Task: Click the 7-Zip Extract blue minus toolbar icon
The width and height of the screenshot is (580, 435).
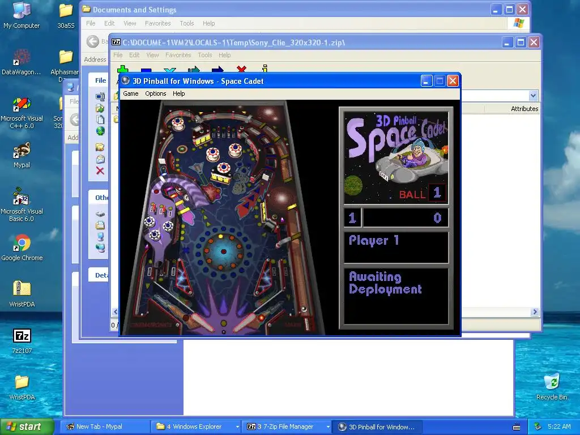Action: (146, 70)
